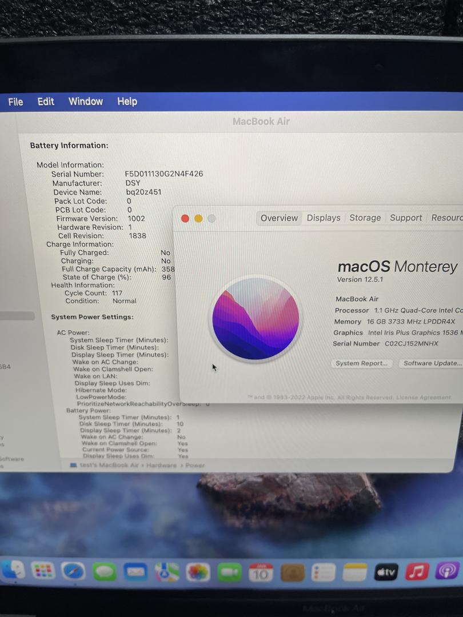Select device name bq20z451
463x617 pixels.
pos(143,192)
